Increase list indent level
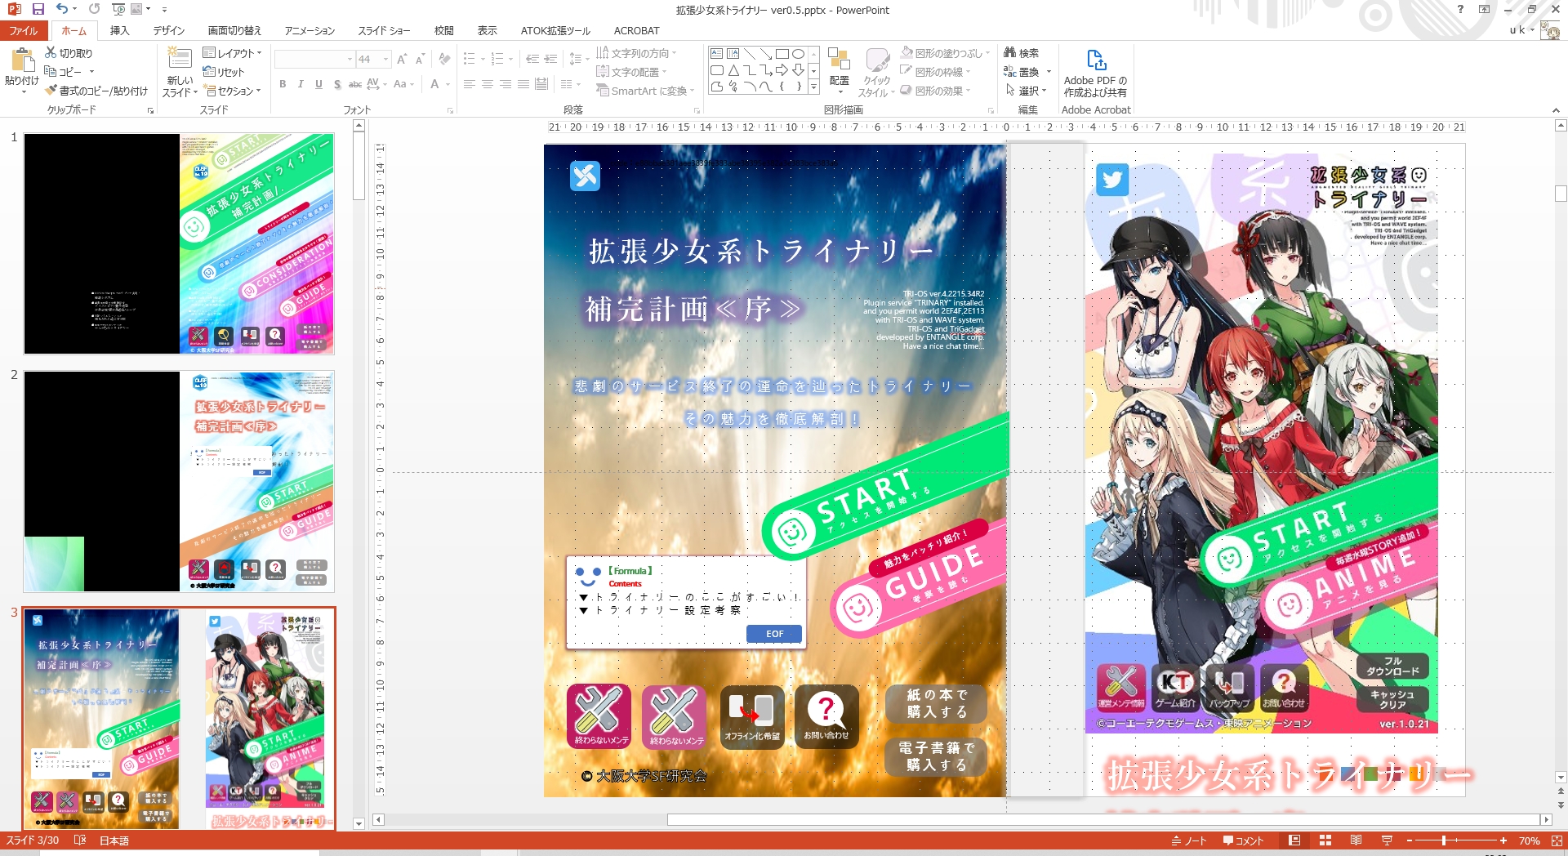 (550, 59)
